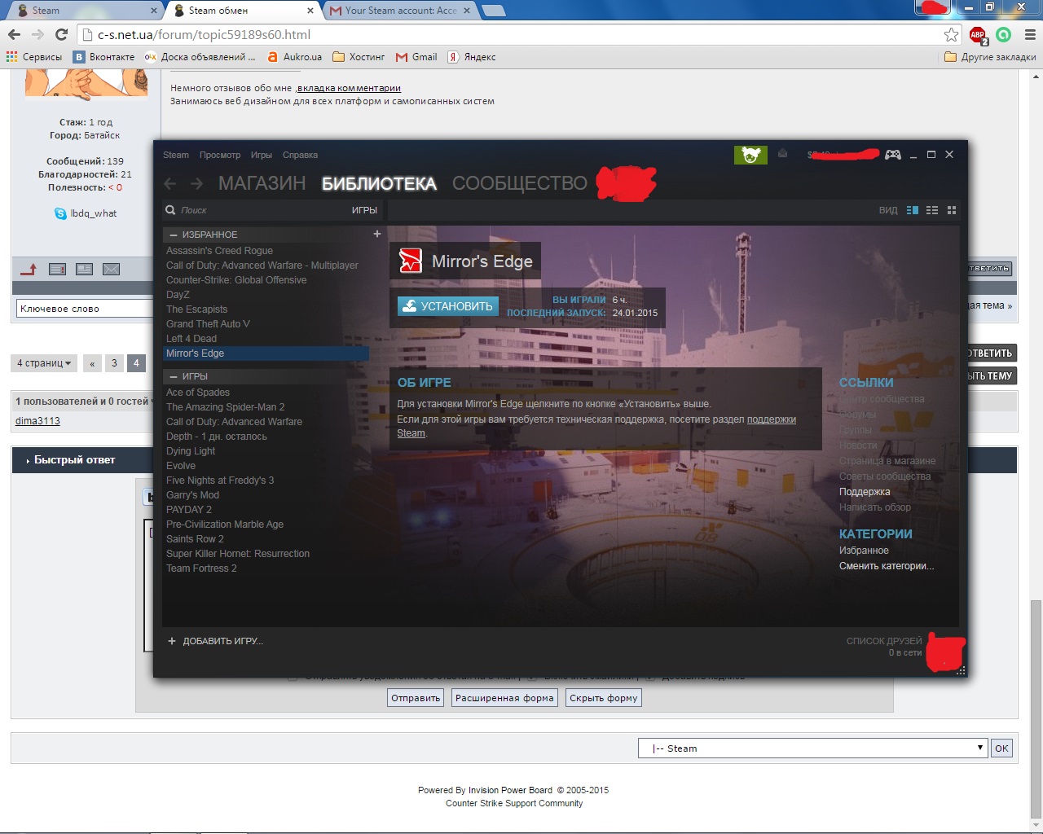Select Counter-Strike: Global Offensive in library
The image size is (1043, 834).
pyautogui.click(x=266, y=280)
